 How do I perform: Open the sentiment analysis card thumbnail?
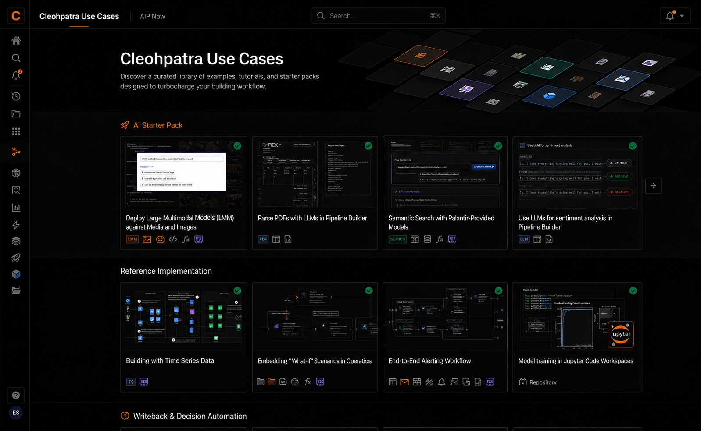(577, 174)
